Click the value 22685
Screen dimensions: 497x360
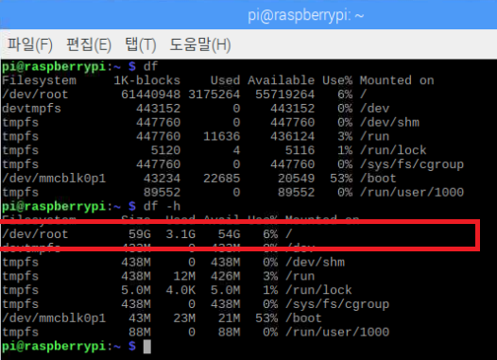221,178
